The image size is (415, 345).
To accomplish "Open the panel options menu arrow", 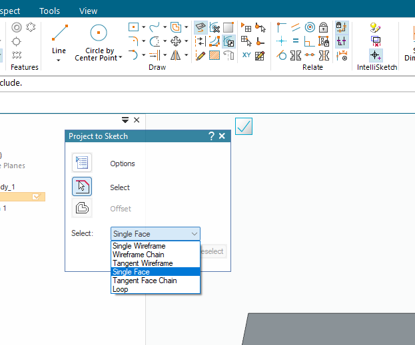I will coord(125,120).
